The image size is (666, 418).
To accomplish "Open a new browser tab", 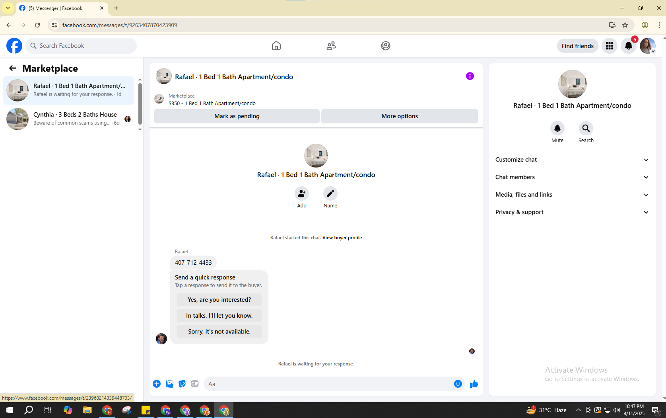I will 116,8.
